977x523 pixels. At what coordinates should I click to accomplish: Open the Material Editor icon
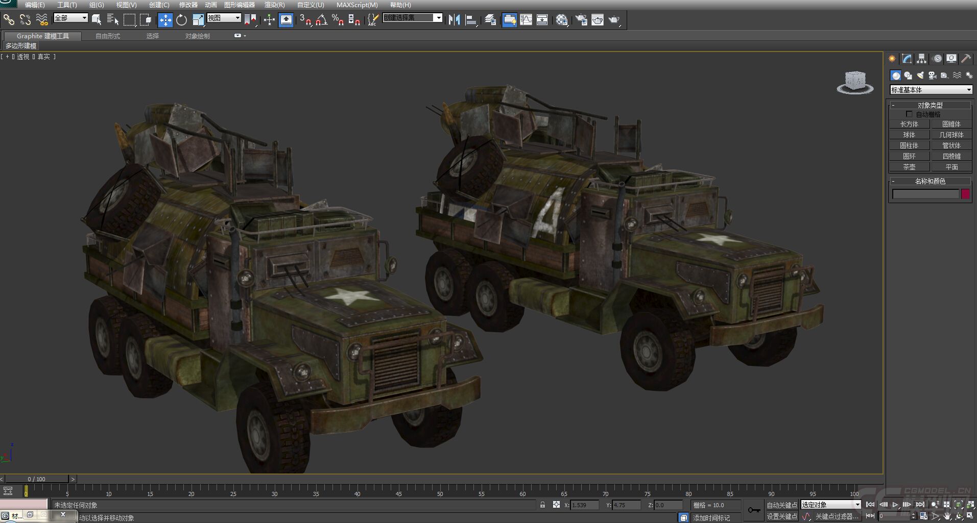tap(562, 20)
